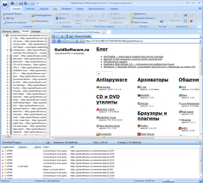This screenshot has width=203, height=183.
Task: Open the Поиск в Google history dropdown
Action: [x=200, y=36]
